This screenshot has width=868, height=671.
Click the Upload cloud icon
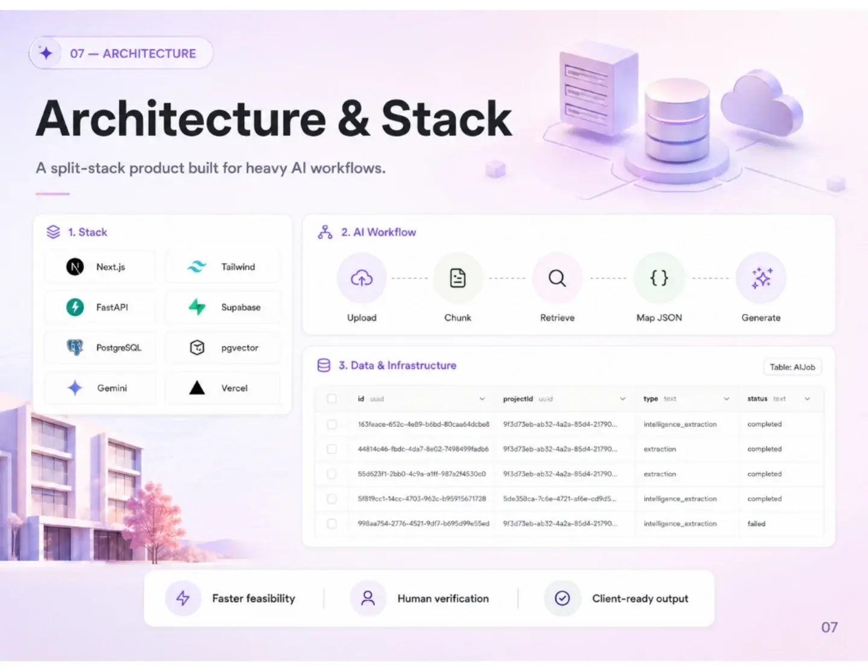362,278
